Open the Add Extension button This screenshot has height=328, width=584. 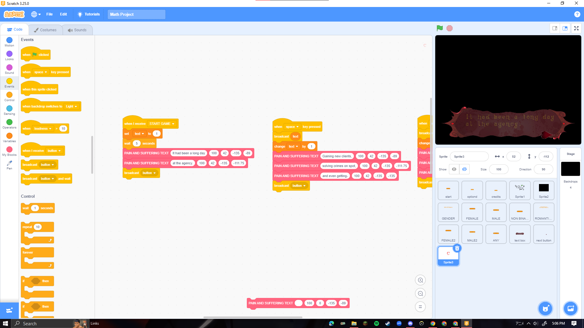(9, 310)
